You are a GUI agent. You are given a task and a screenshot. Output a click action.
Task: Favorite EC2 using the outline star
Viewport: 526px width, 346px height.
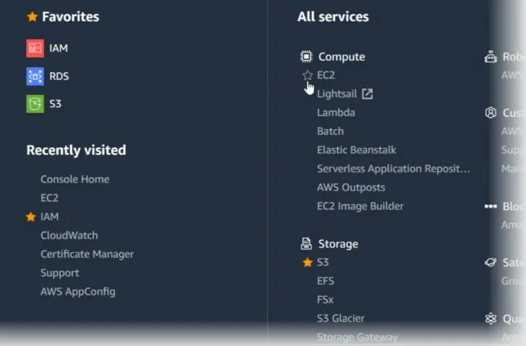click(x=307, y=75)
